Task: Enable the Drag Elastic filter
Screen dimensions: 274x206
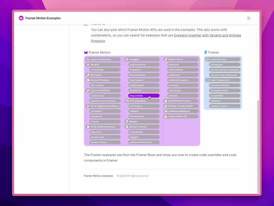Action: (x=144, y=70)
